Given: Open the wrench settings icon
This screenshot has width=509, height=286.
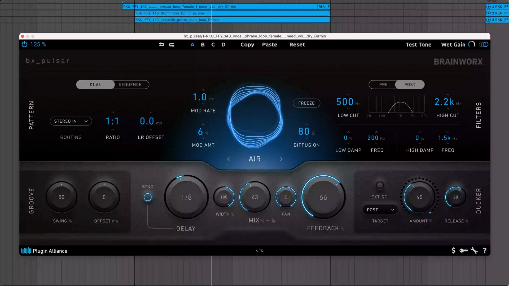Looking at the screenshot, I should click(474, 251).
